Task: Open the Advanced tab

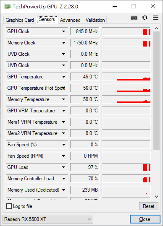Action: coord(70,20)
